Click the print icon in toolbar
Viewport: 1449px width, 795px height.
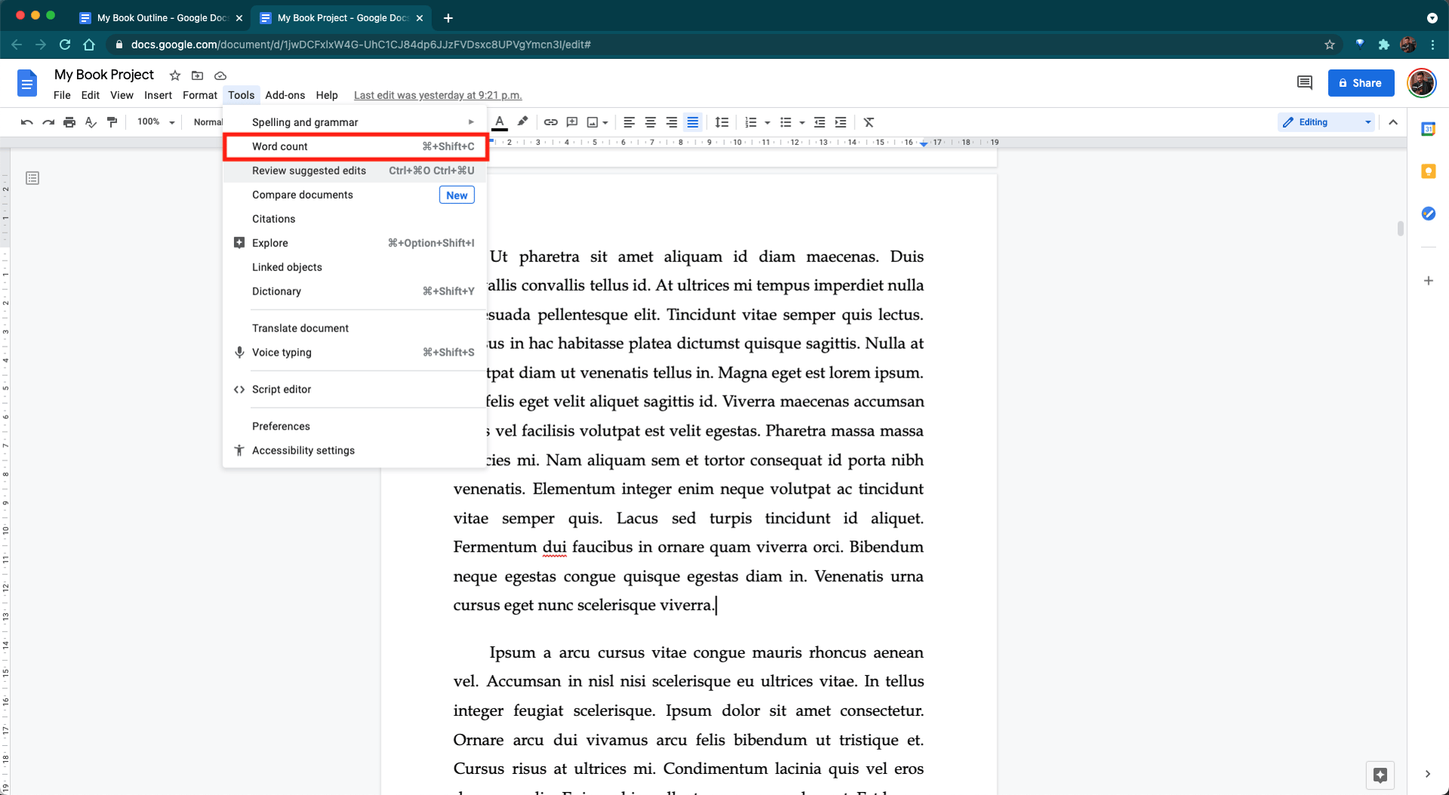[x=69, y=122]
